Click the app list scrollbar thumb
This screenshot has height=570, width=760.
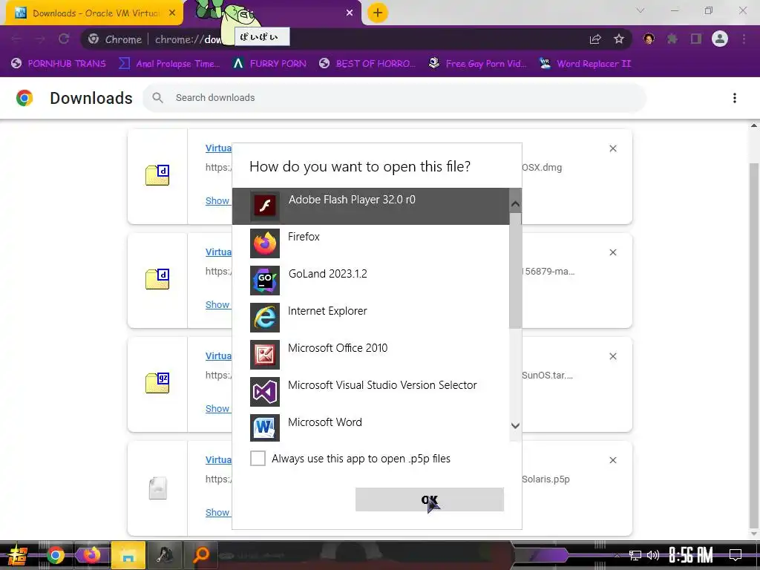click(x=515, y=270)
